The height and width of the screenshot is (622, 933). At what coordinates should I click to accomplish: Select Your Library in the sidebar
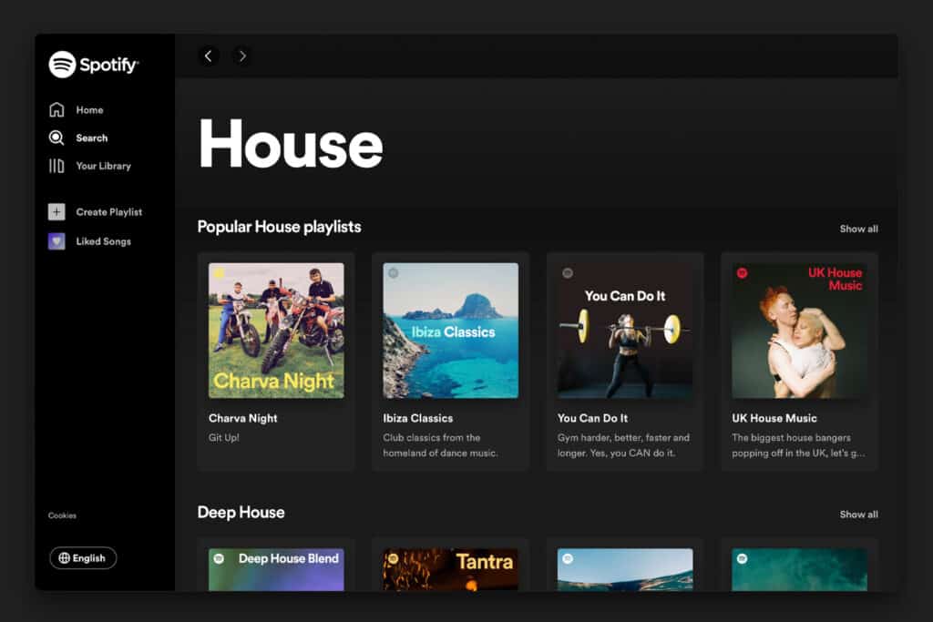pyautogui.click(x=104, y=166)
